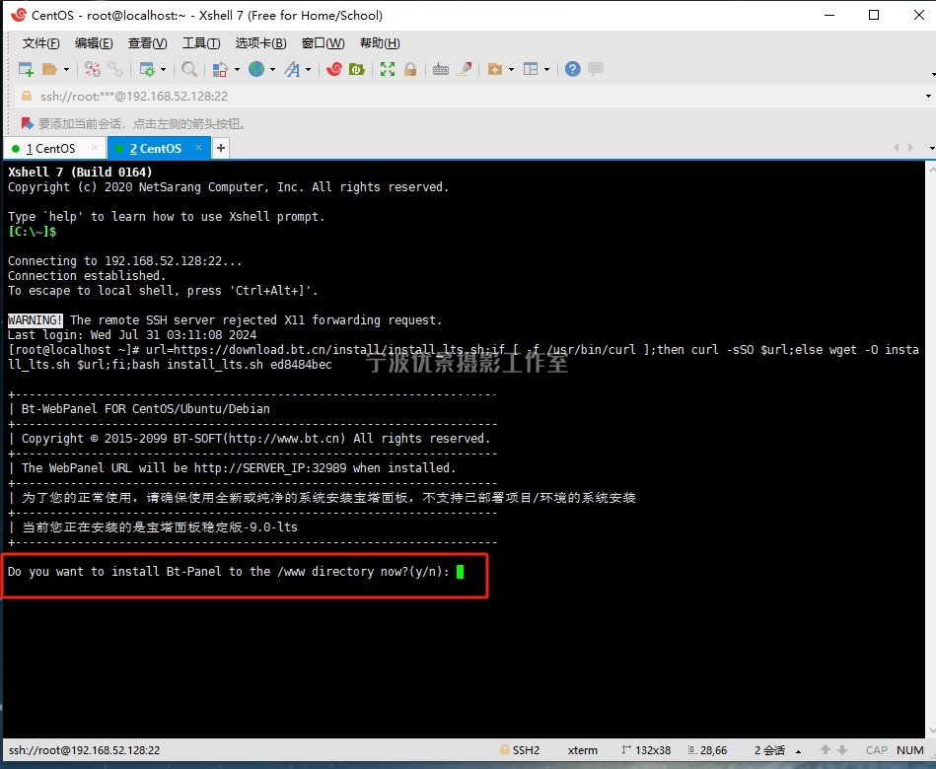Viewport: 936px width, 769px height.
Task: Click the plus button to add tab
Action: click(x=221, y=148)
